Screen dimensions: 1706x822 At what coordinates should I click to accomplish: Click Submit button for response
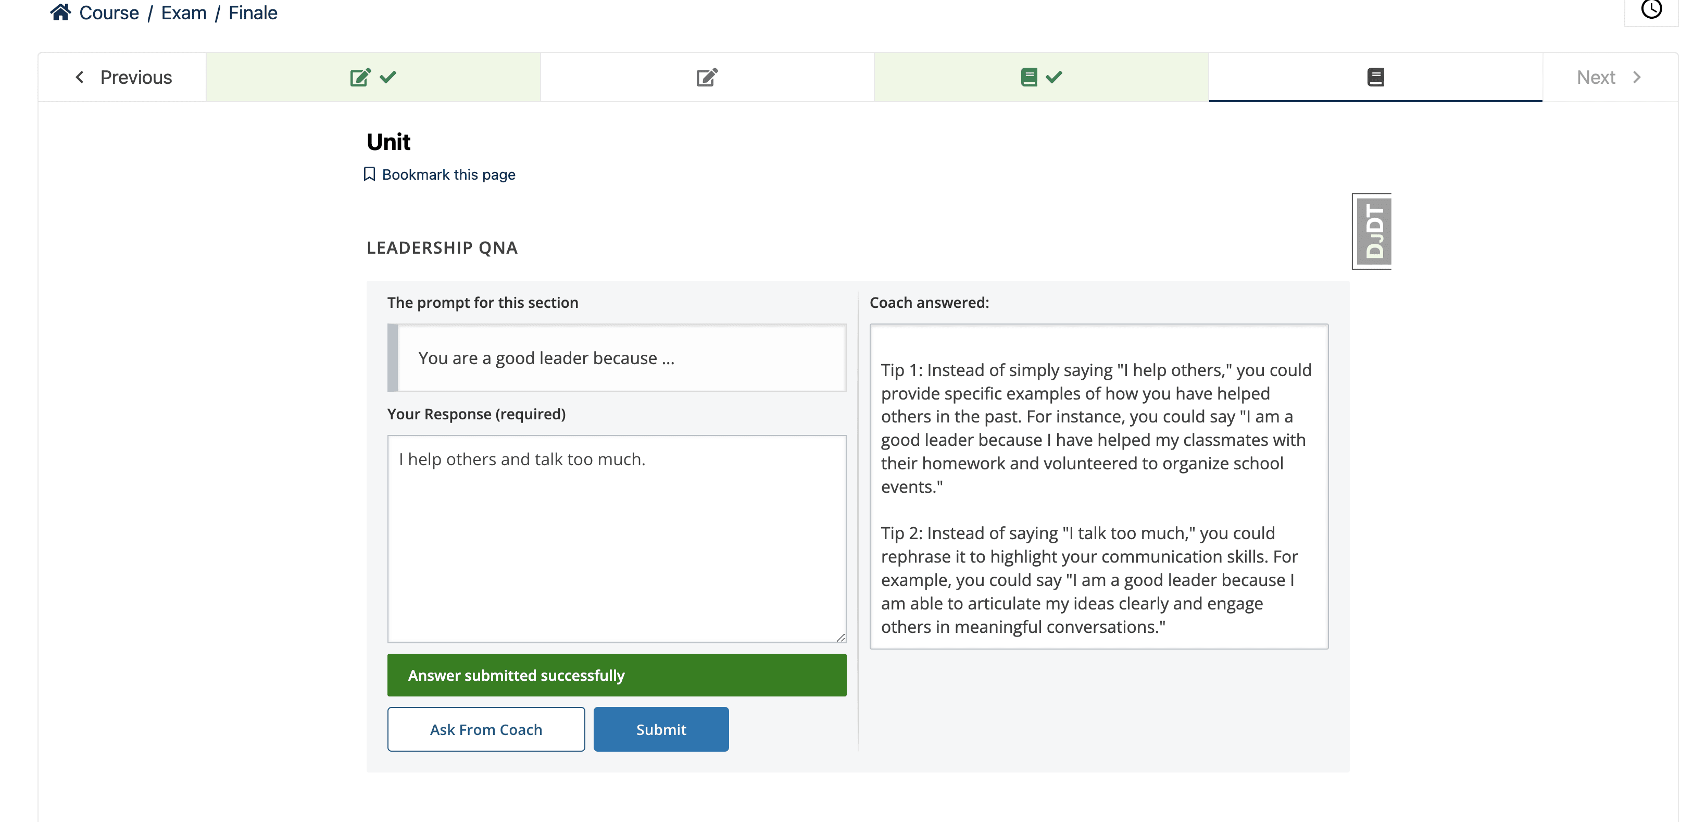[660, 729]
